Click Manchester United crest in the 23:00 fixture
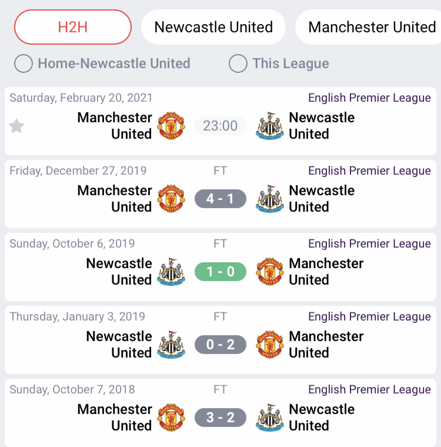Image resolution: width=441 pixels, height=447 pixels. pos(171,126)
